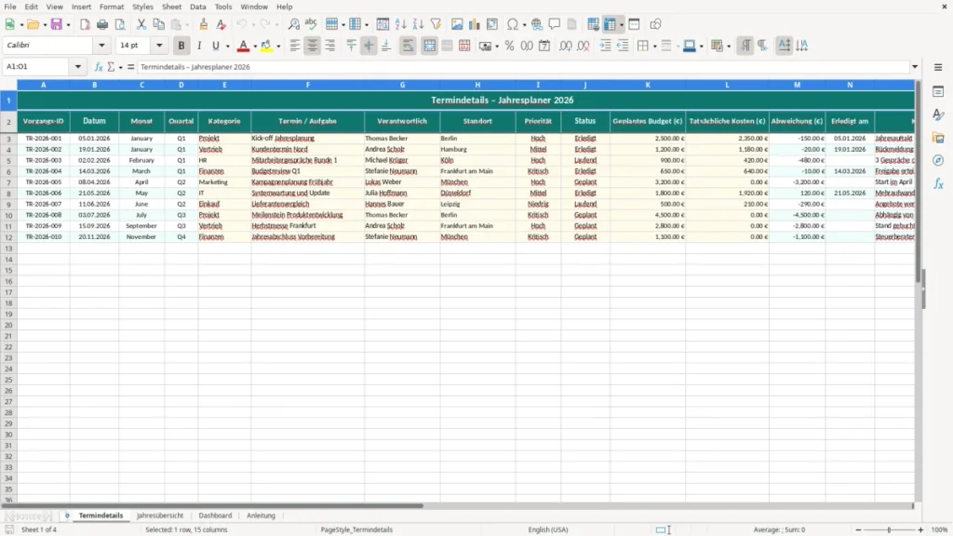Click the Define Print Area icon

(x=593, y=24)
